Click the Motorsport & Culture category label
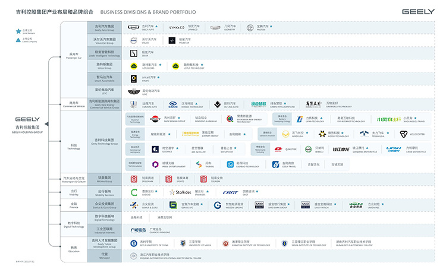 [74, 180]
